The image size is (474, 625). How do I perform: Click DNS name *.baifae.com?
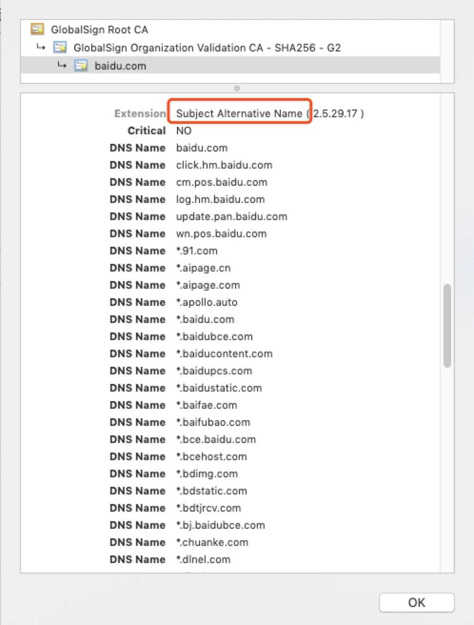click(207, 405)
